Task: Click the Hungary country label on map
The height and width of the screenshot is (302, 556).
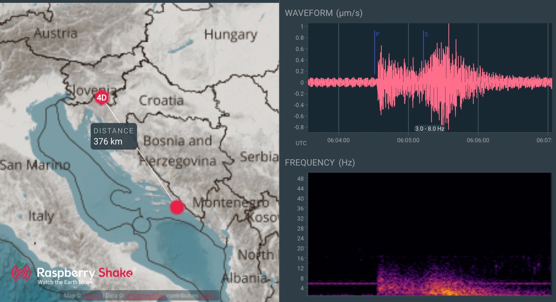Action: tap(231, 35)
